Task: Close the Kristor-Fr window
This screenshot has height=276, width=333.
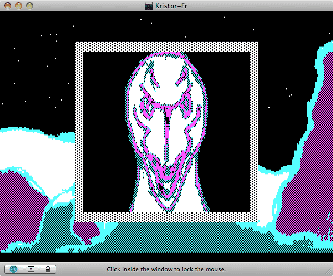Action: pyautogui.click(x=8, y=6)
